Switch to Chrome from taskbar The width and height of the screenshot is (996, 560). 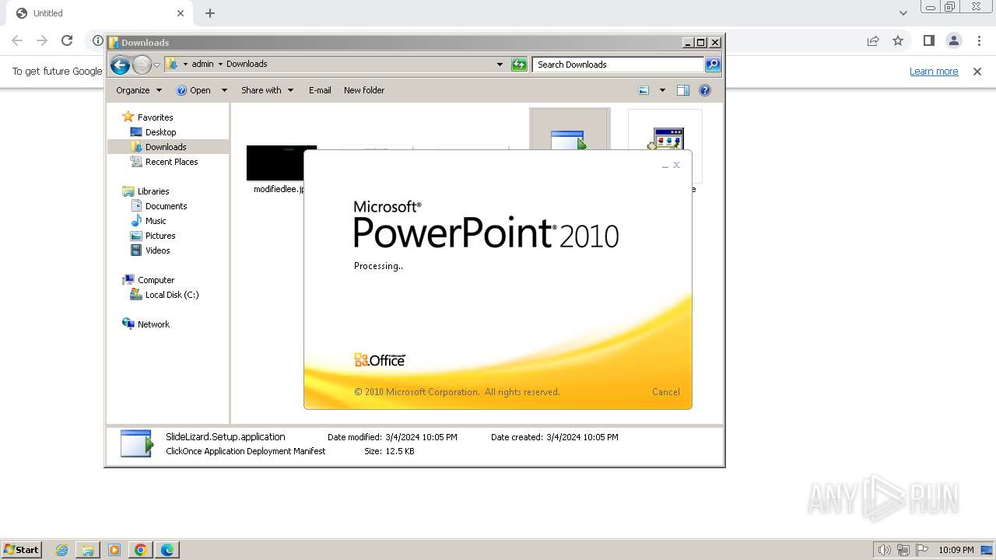point(141,550)
